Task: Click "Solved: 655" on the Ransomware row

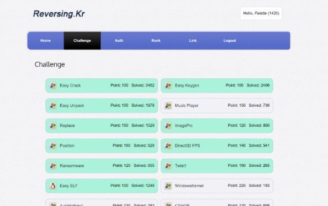Action: pyautogui.click(x=144, y=165)
